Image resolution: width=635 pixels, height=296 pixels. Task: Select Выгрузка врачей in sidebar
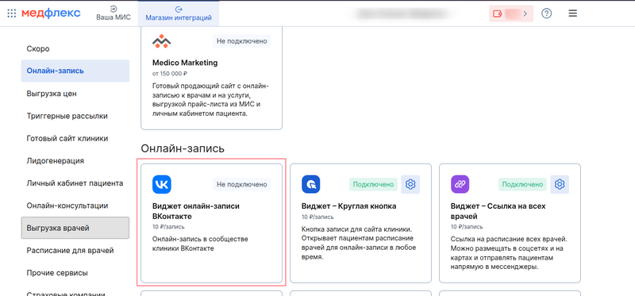[x=75, y=228]
